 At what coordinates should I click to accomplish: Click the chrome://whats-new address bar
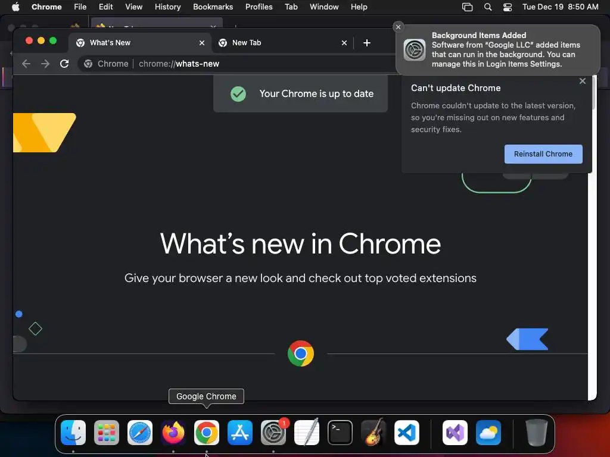coord(235,64)
